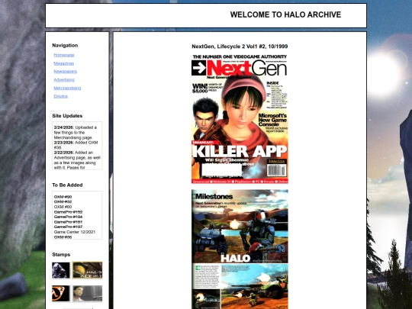Click the 'Site Updates' heading
412x309 pixels.
(67, 116)
